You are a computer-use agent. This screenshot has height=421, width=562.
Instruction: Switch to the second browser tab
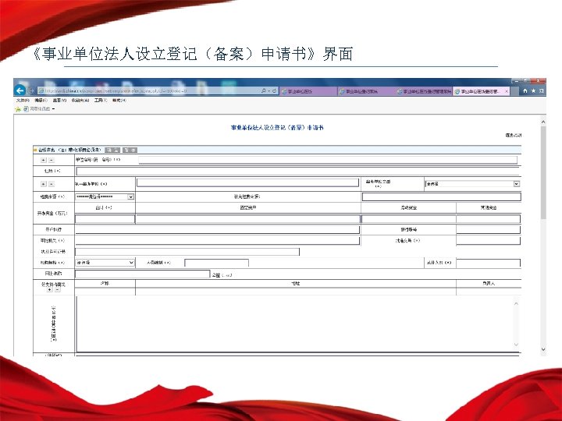tap(365, 91)
